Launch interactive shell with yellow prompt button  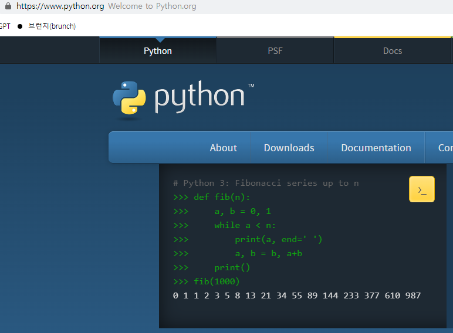[421, 189]
